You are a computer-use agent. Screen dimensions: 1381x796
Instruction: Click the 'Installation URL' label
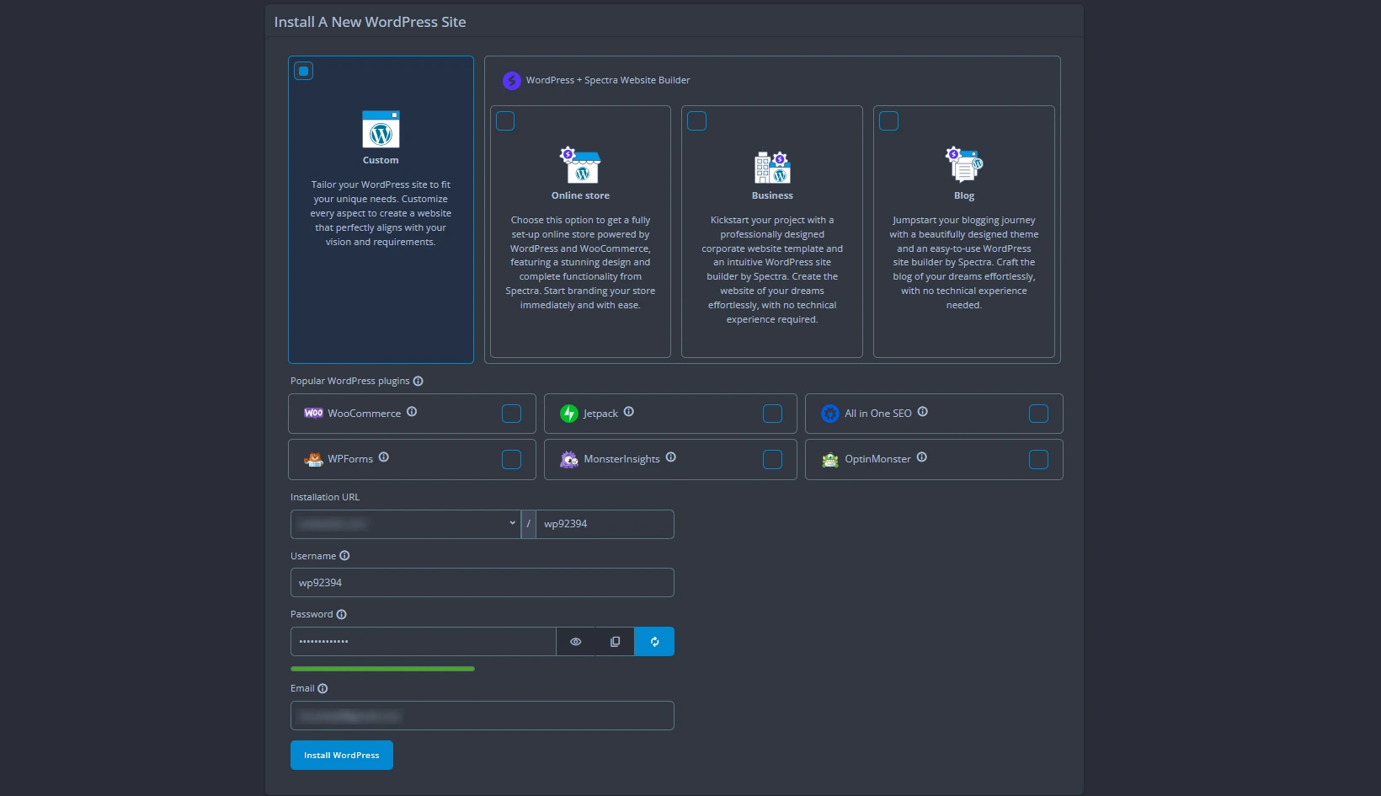click(x=325, y=498)
